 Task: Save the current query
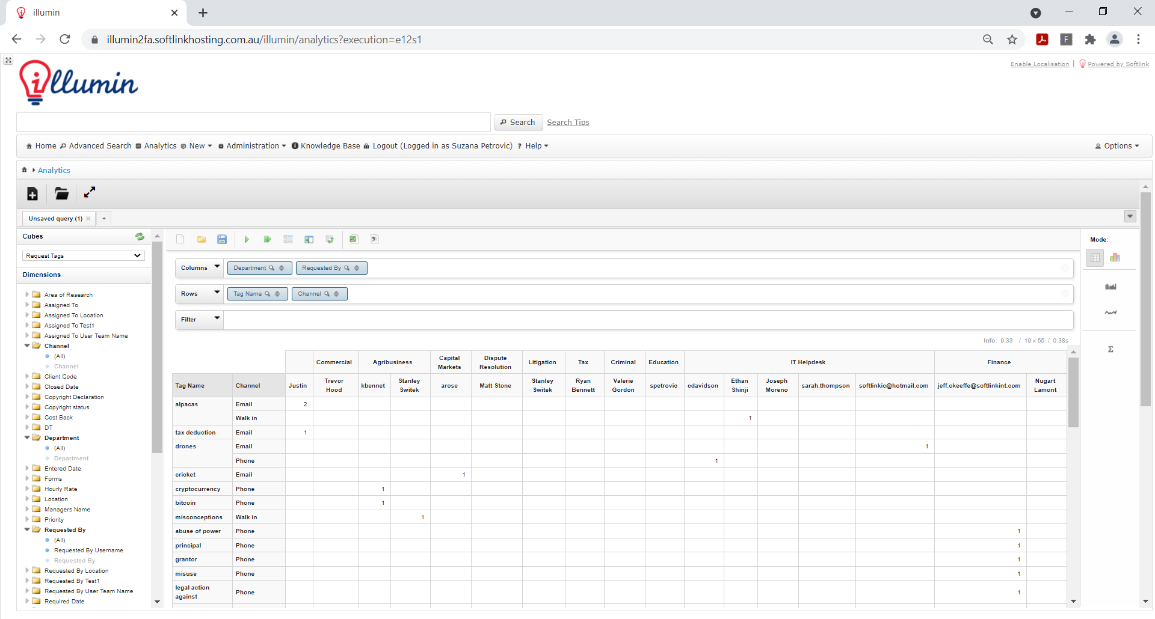tap(222, 239)
